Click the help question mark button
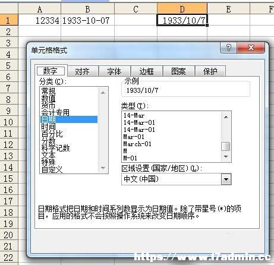Image resolution: width=274 pixels, height=265 pixels. coord(229,48)
